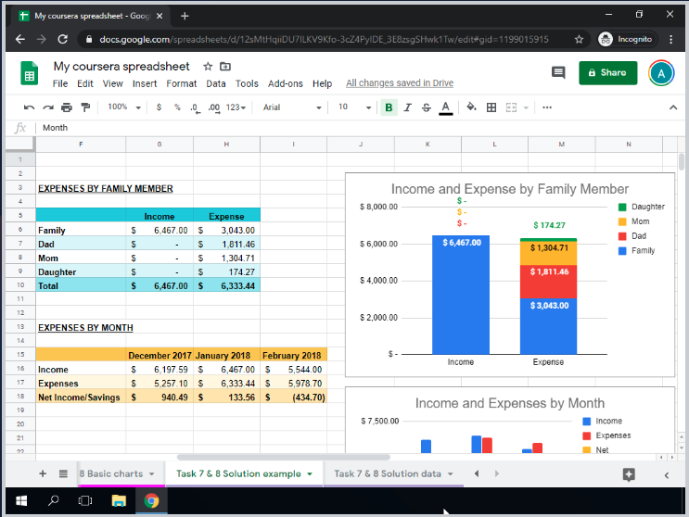Click the Undo icon in toolbar
This screenshot has width=689, height=517.
(31, 107)
